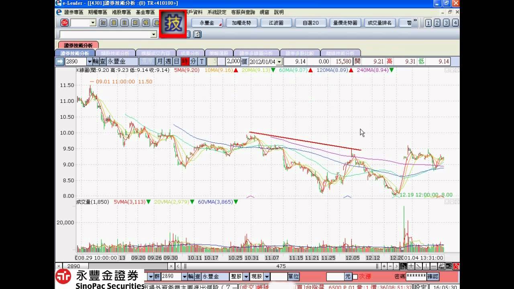This screenshot has height=289, width=514.
Task: Open the 現股 dropdown in order bar
Action: point(266,277)
